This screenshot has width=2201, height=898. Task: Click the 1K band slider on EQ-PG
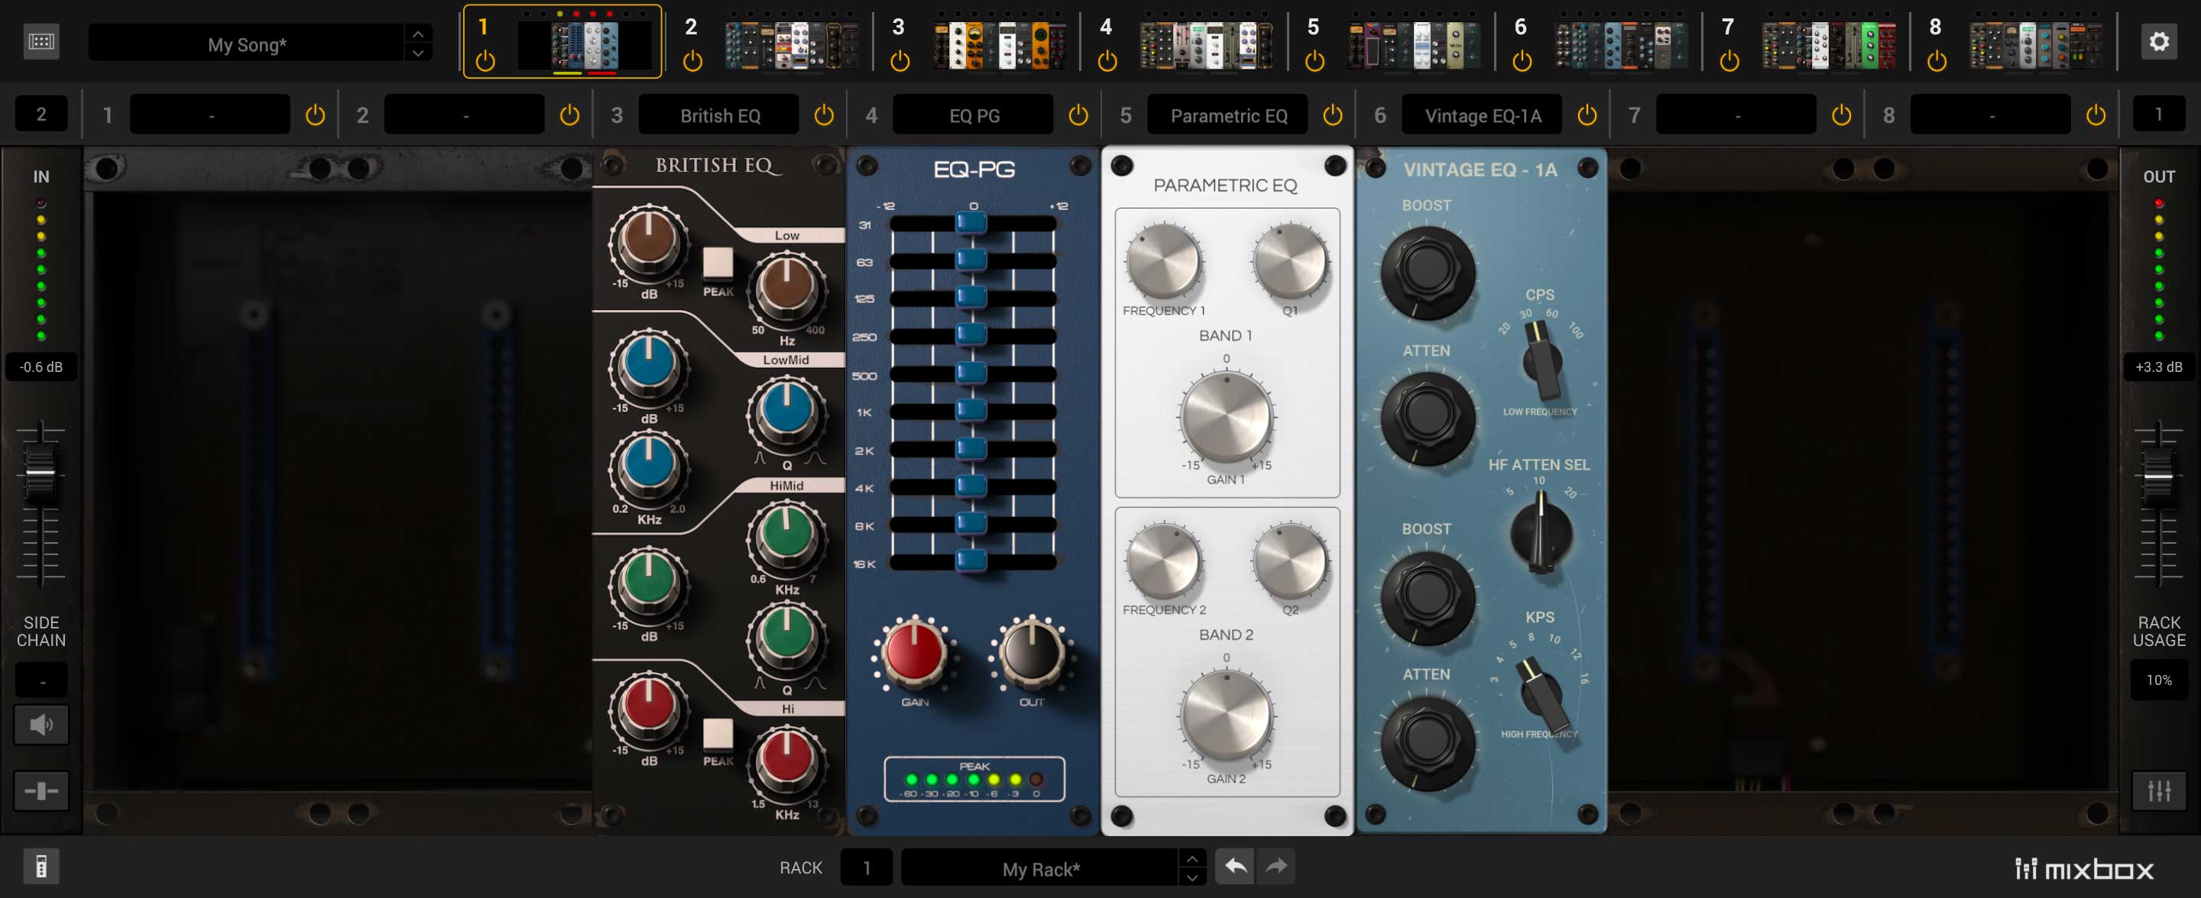[971, 411]
